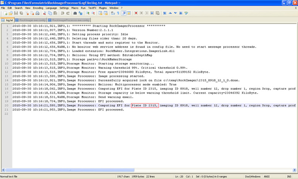The width and height of the screenshot is (298, 179).
Task: Open the ? help menu
Action: tap(122, 8)
